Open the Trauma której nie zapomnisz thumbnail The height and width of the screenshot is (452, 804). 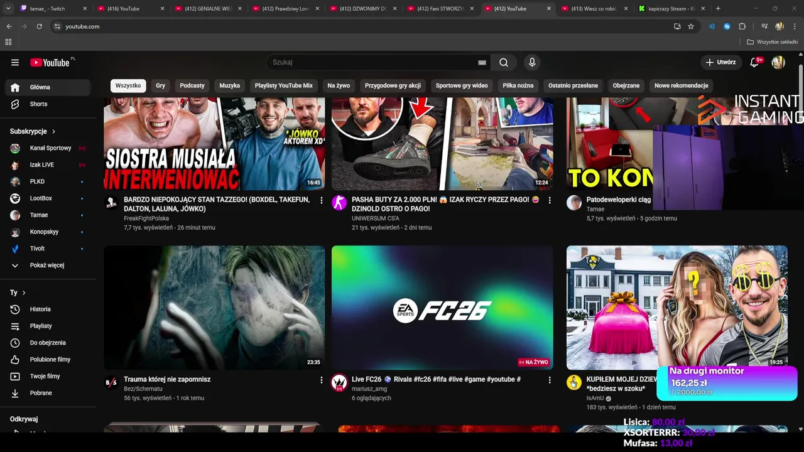click(x=214, y=308)
